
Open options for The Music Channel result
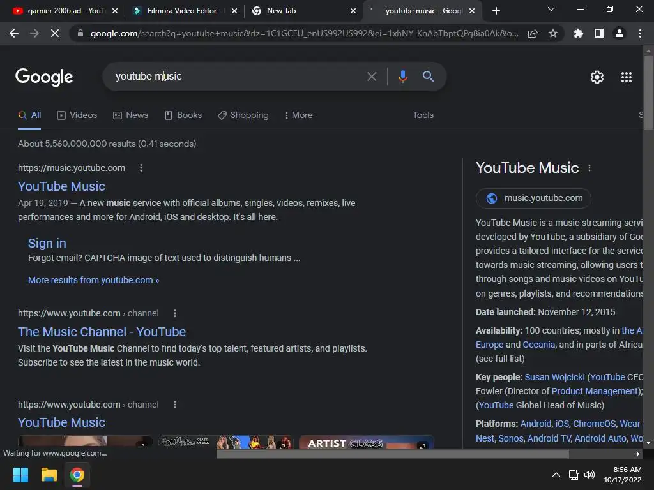point(175,313)
